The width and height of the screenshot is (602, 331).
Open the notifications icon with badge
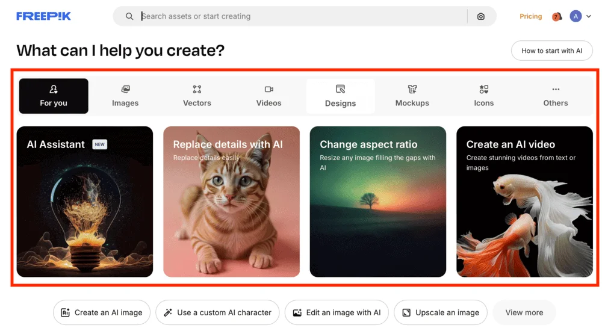(x=557, y=17)
